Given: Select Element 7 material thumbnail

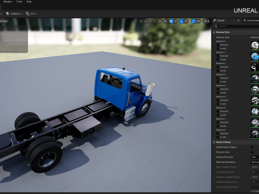Looking at the screenshot, I should (x=255, y=123).
